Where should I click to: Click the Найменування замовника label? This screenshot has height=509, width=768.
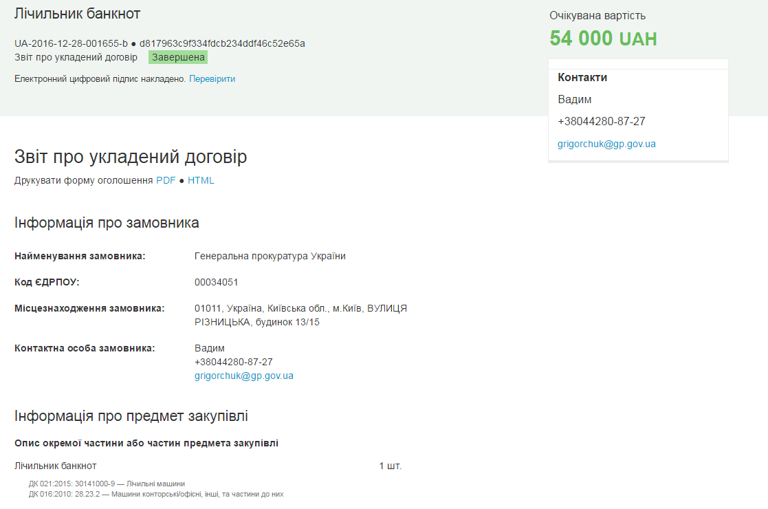[x=80, y=256]
